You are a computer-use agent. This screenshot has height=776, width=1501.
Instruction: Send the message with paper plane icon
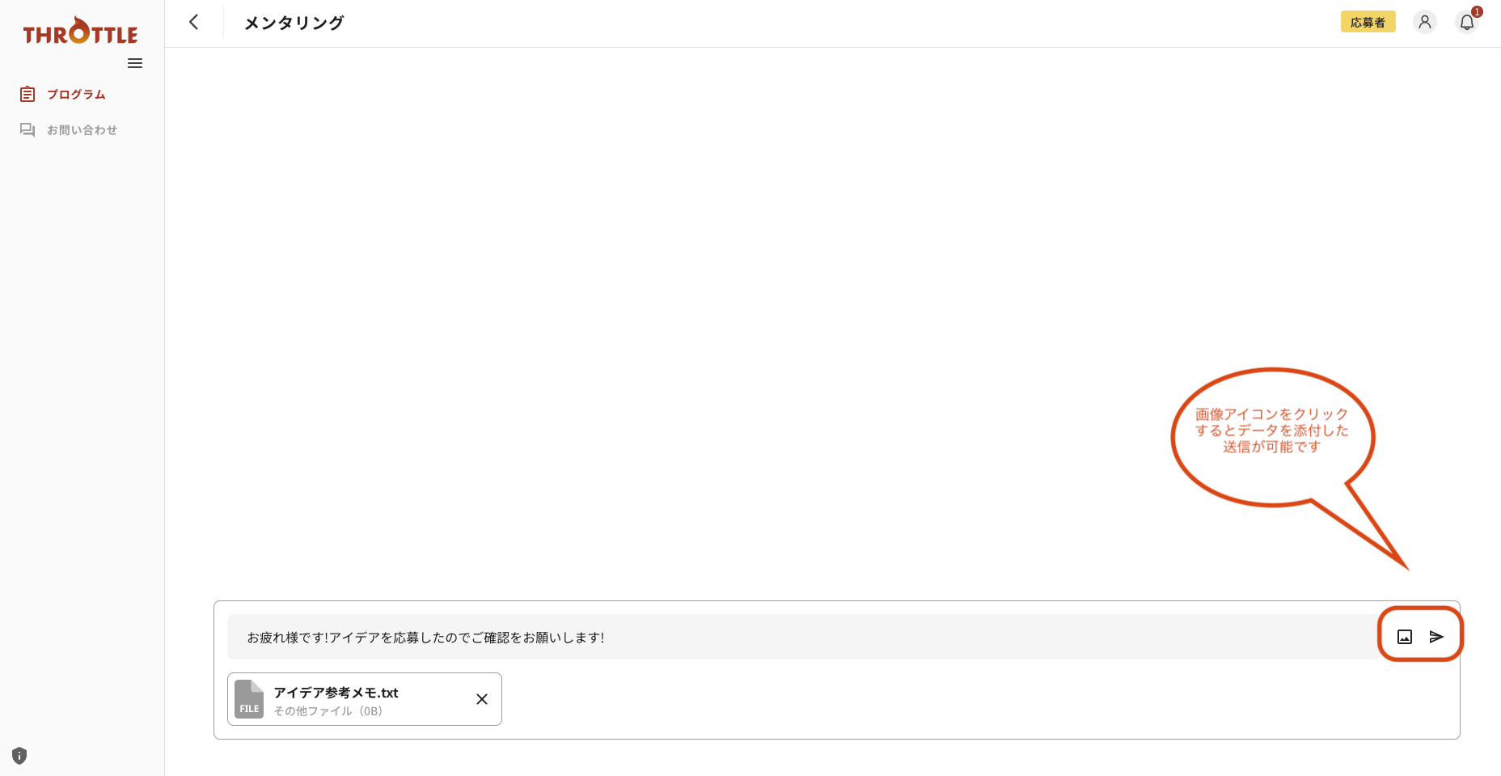(1436, 637)
